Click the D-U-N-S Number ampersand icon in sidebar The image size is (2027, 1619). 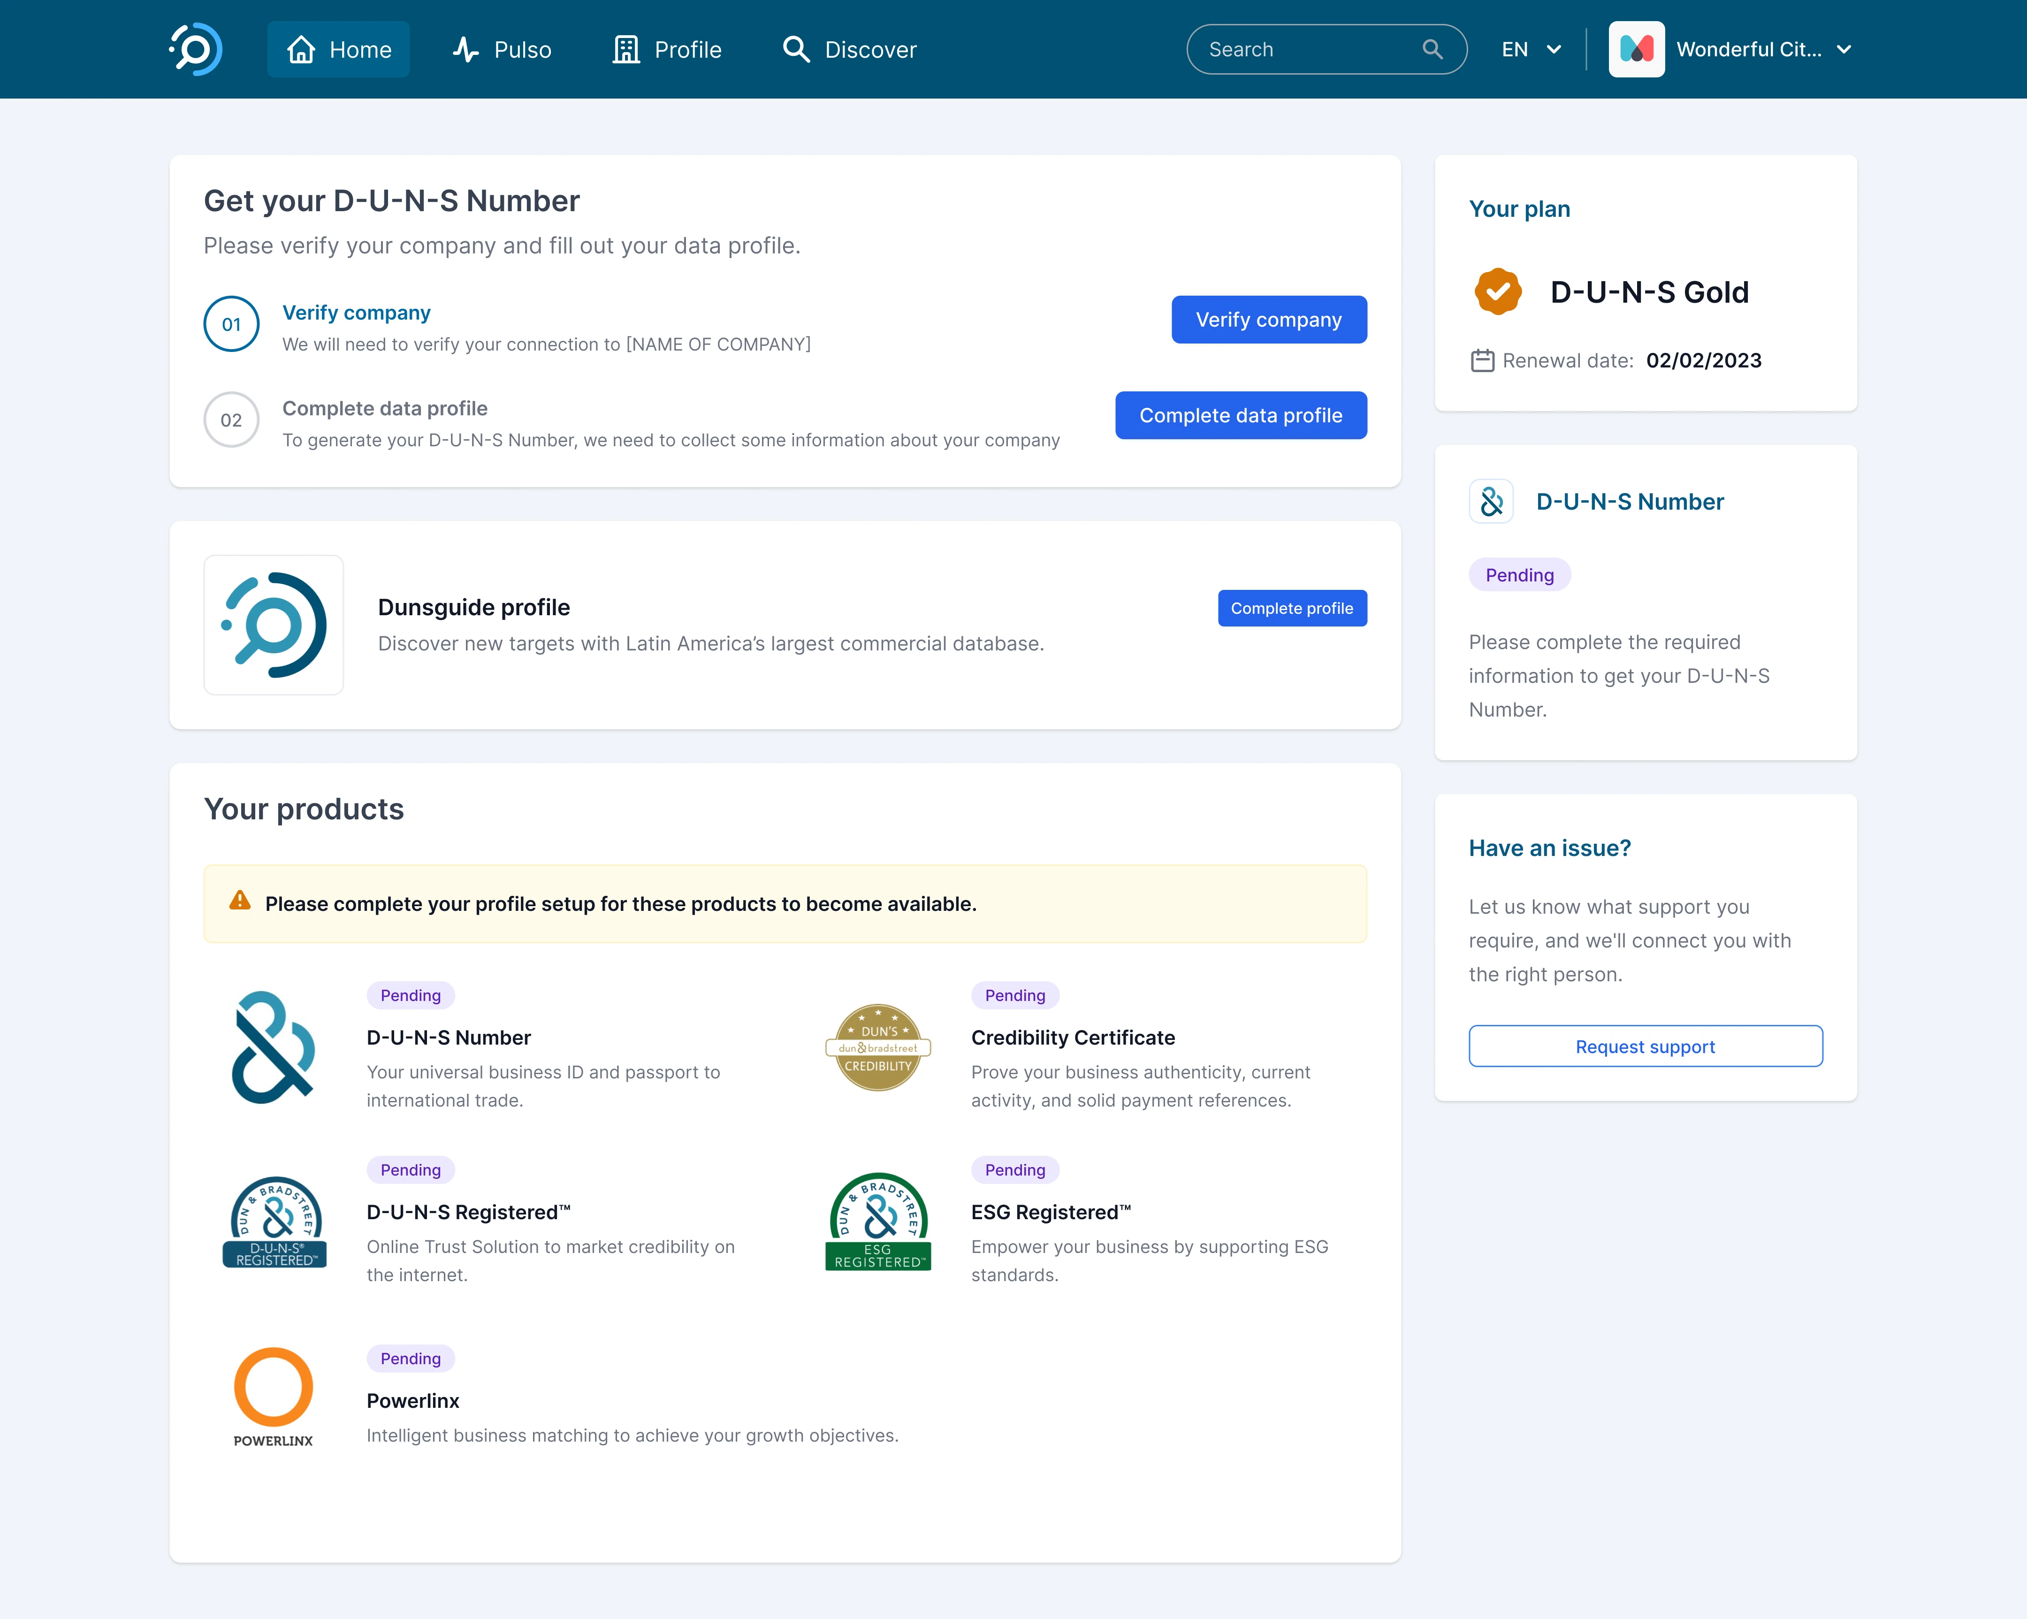[x=1491, y=501]
